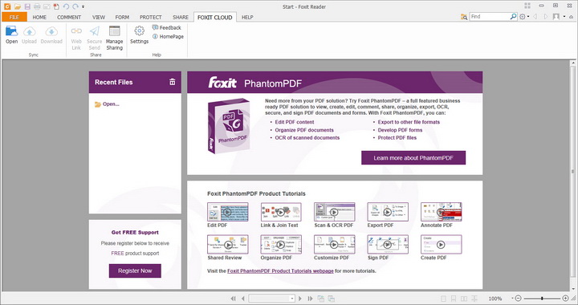Screen dimensions: 578x305
Task: Select facing pages view icon in status bar
Action: pyautogui.click(x=464, y=299)
